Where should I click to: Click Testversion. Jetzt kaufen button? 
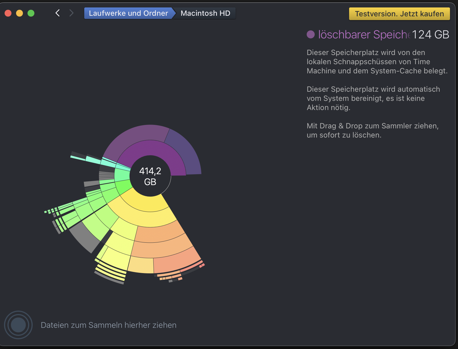point(399,14)
